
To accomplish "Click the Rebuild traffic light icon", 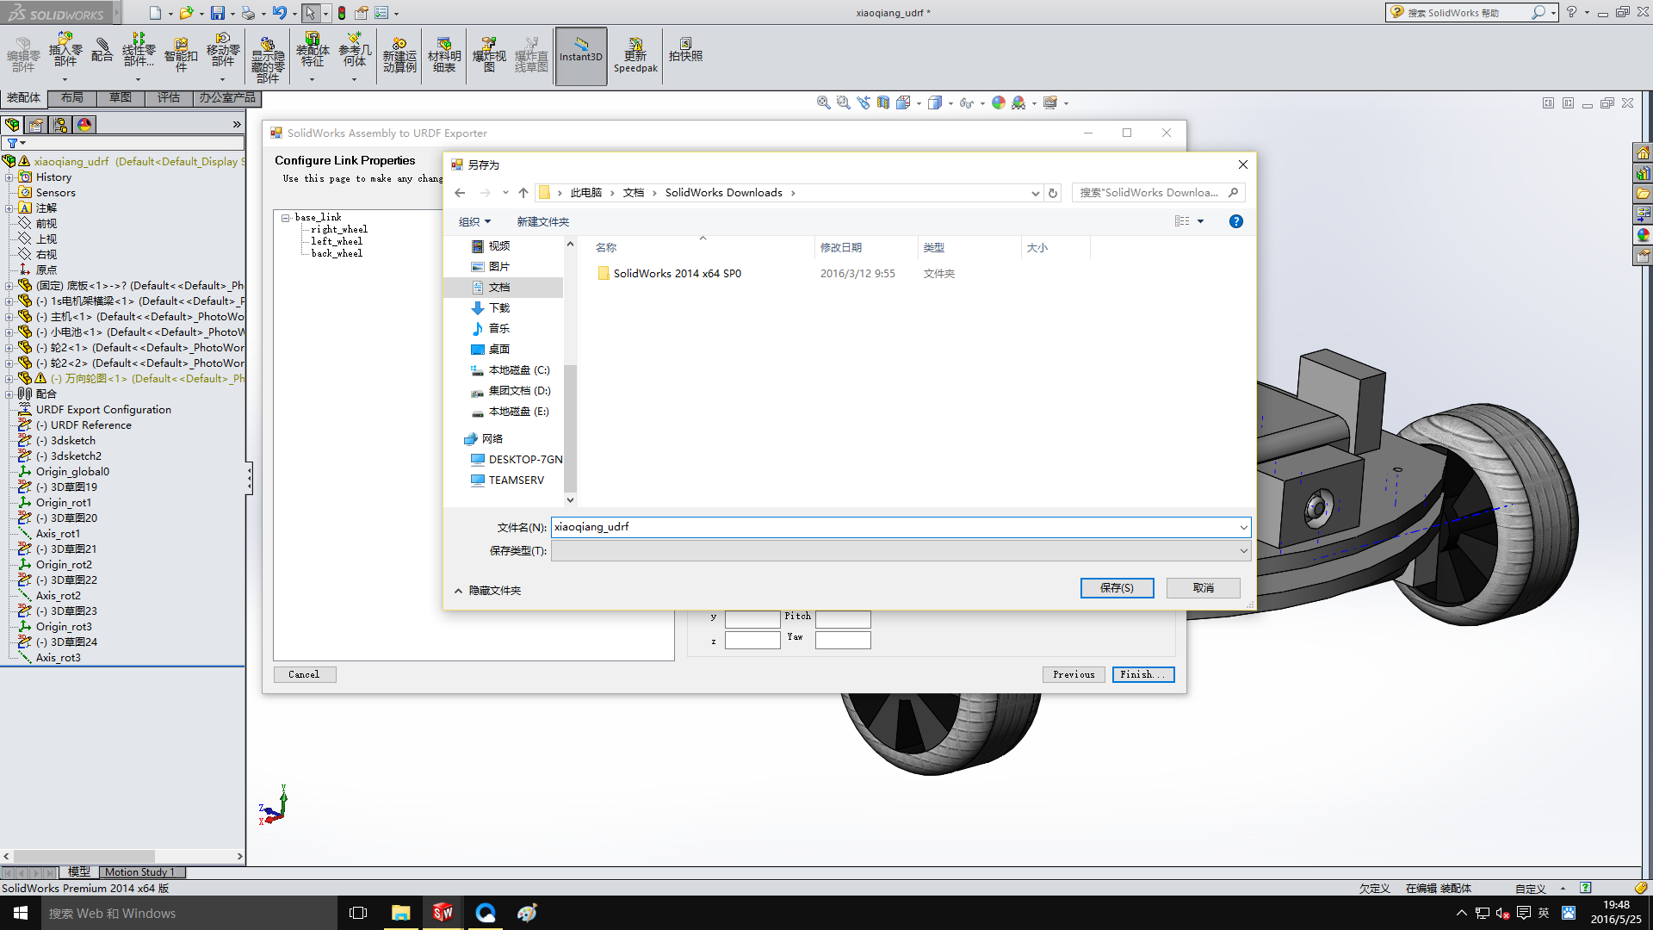I will click(342, 13).
